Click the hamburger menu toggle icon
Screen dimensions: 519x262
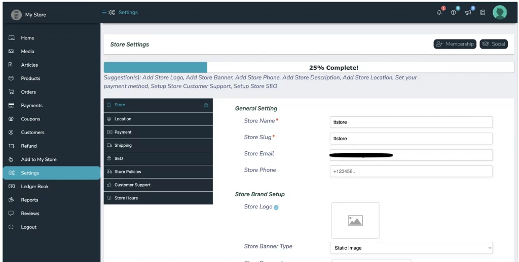pyautogui.click(x=104, y=13)
